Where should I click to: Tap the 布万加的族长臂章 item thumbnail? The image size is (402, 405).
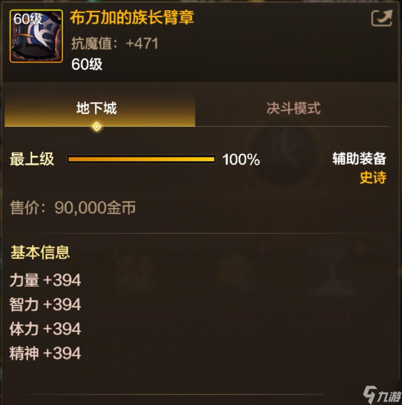point(36,36)
